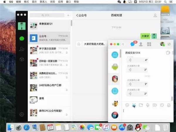This screenshot has height=132, width=176.
Task: Open the 联系人 menu in menu bar
Action: [x=43, y=2]
